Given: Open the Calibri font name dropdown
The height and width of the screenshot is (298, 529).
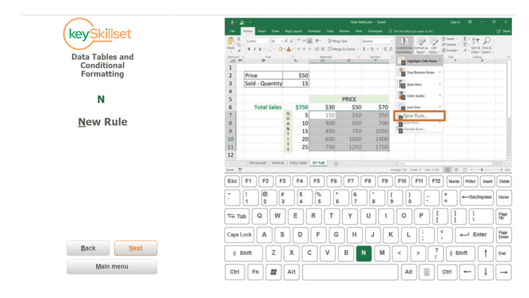Looking at the screenshot, I should pyautogui.click(x=259, y=41).
